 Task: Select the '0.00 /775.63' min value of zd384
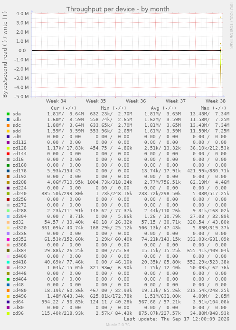tap(113, 251)
